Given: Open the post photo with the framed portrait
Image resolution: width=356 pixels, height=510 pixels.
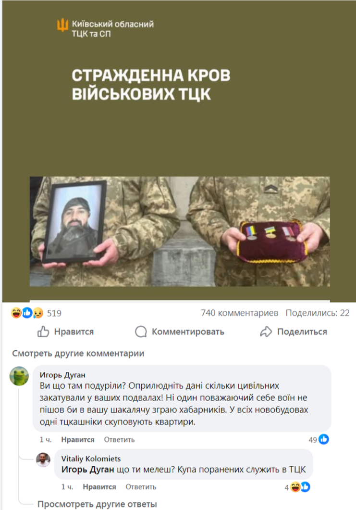Looking at the screenshot, I should [180, 231].
